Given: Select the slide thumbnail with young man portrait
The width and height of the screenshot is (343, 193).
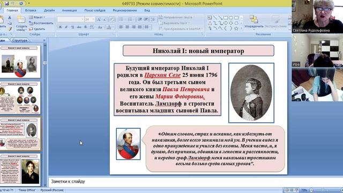Looking at the screenshot, I should [20, 169].
